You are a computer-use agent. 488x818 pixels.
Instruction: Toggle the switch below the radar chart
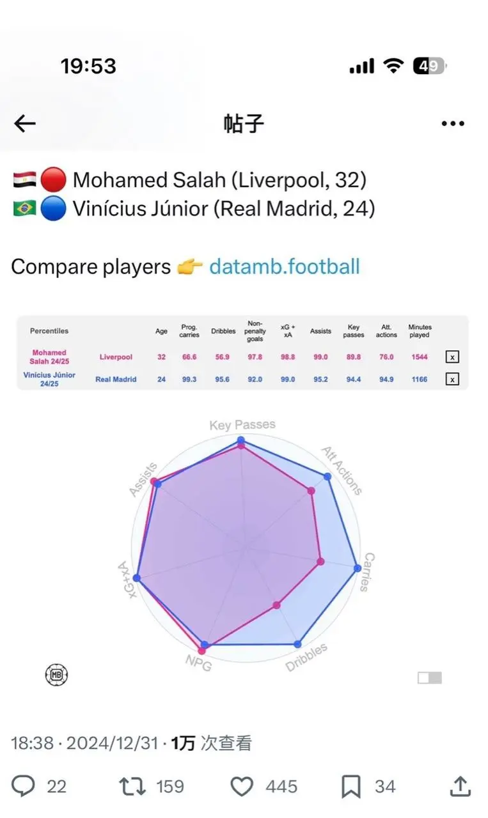[x=429, y=677]
